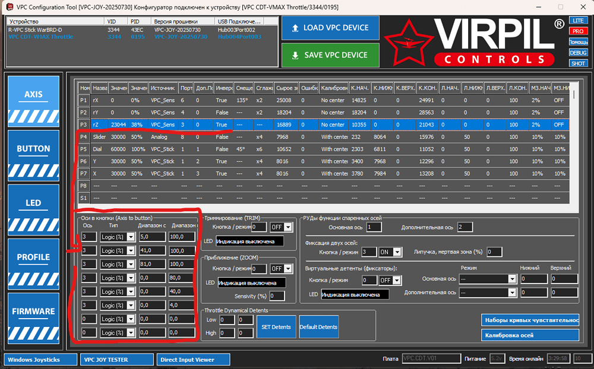Click the LOAD VPC DEVICE button
Screen dimensions: 594x369
pos(330,28)
